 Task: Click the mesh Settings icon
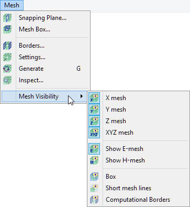[x=7, y=57]
